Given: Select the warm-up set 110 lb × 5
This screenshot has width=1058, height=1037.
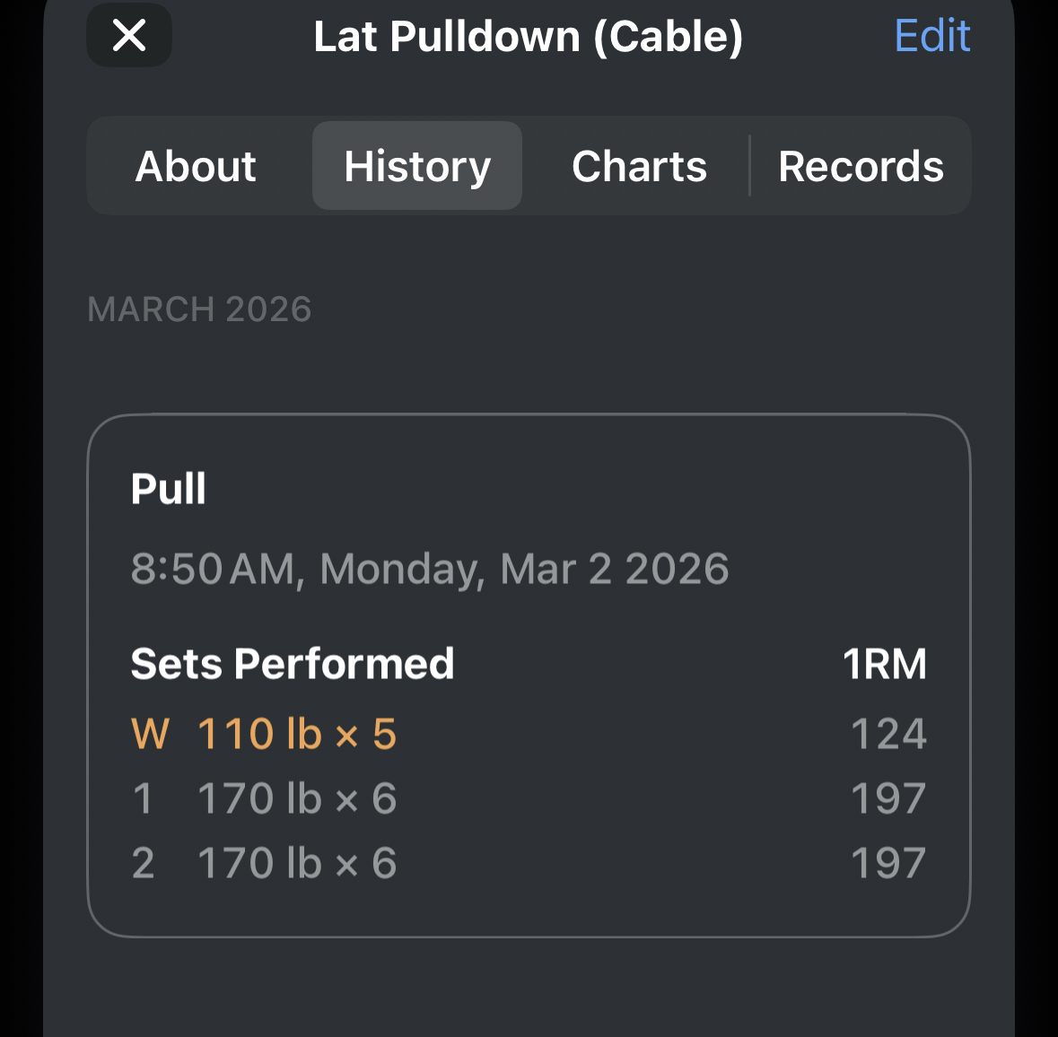Looking at the screenshot, I should click(x=296, y=734).
